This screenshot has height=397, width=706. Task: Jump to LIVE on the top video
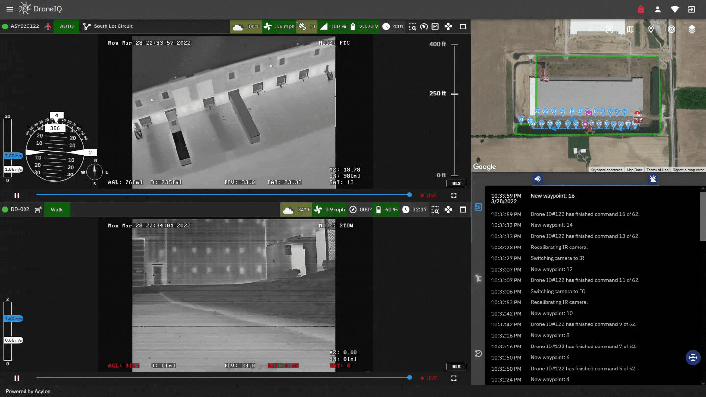[x=429, y=195]
